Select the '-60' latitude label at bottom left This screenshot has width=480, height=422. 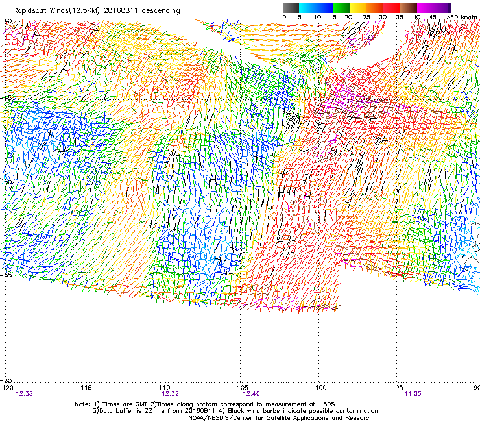pyautogui.click(x=6, y=380)
